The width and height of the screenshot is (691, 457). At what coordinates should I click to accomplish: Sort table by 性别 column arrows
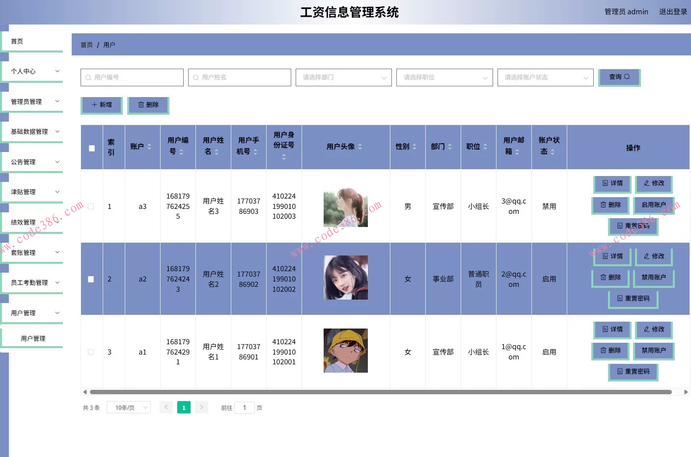(x=415, y=147)
